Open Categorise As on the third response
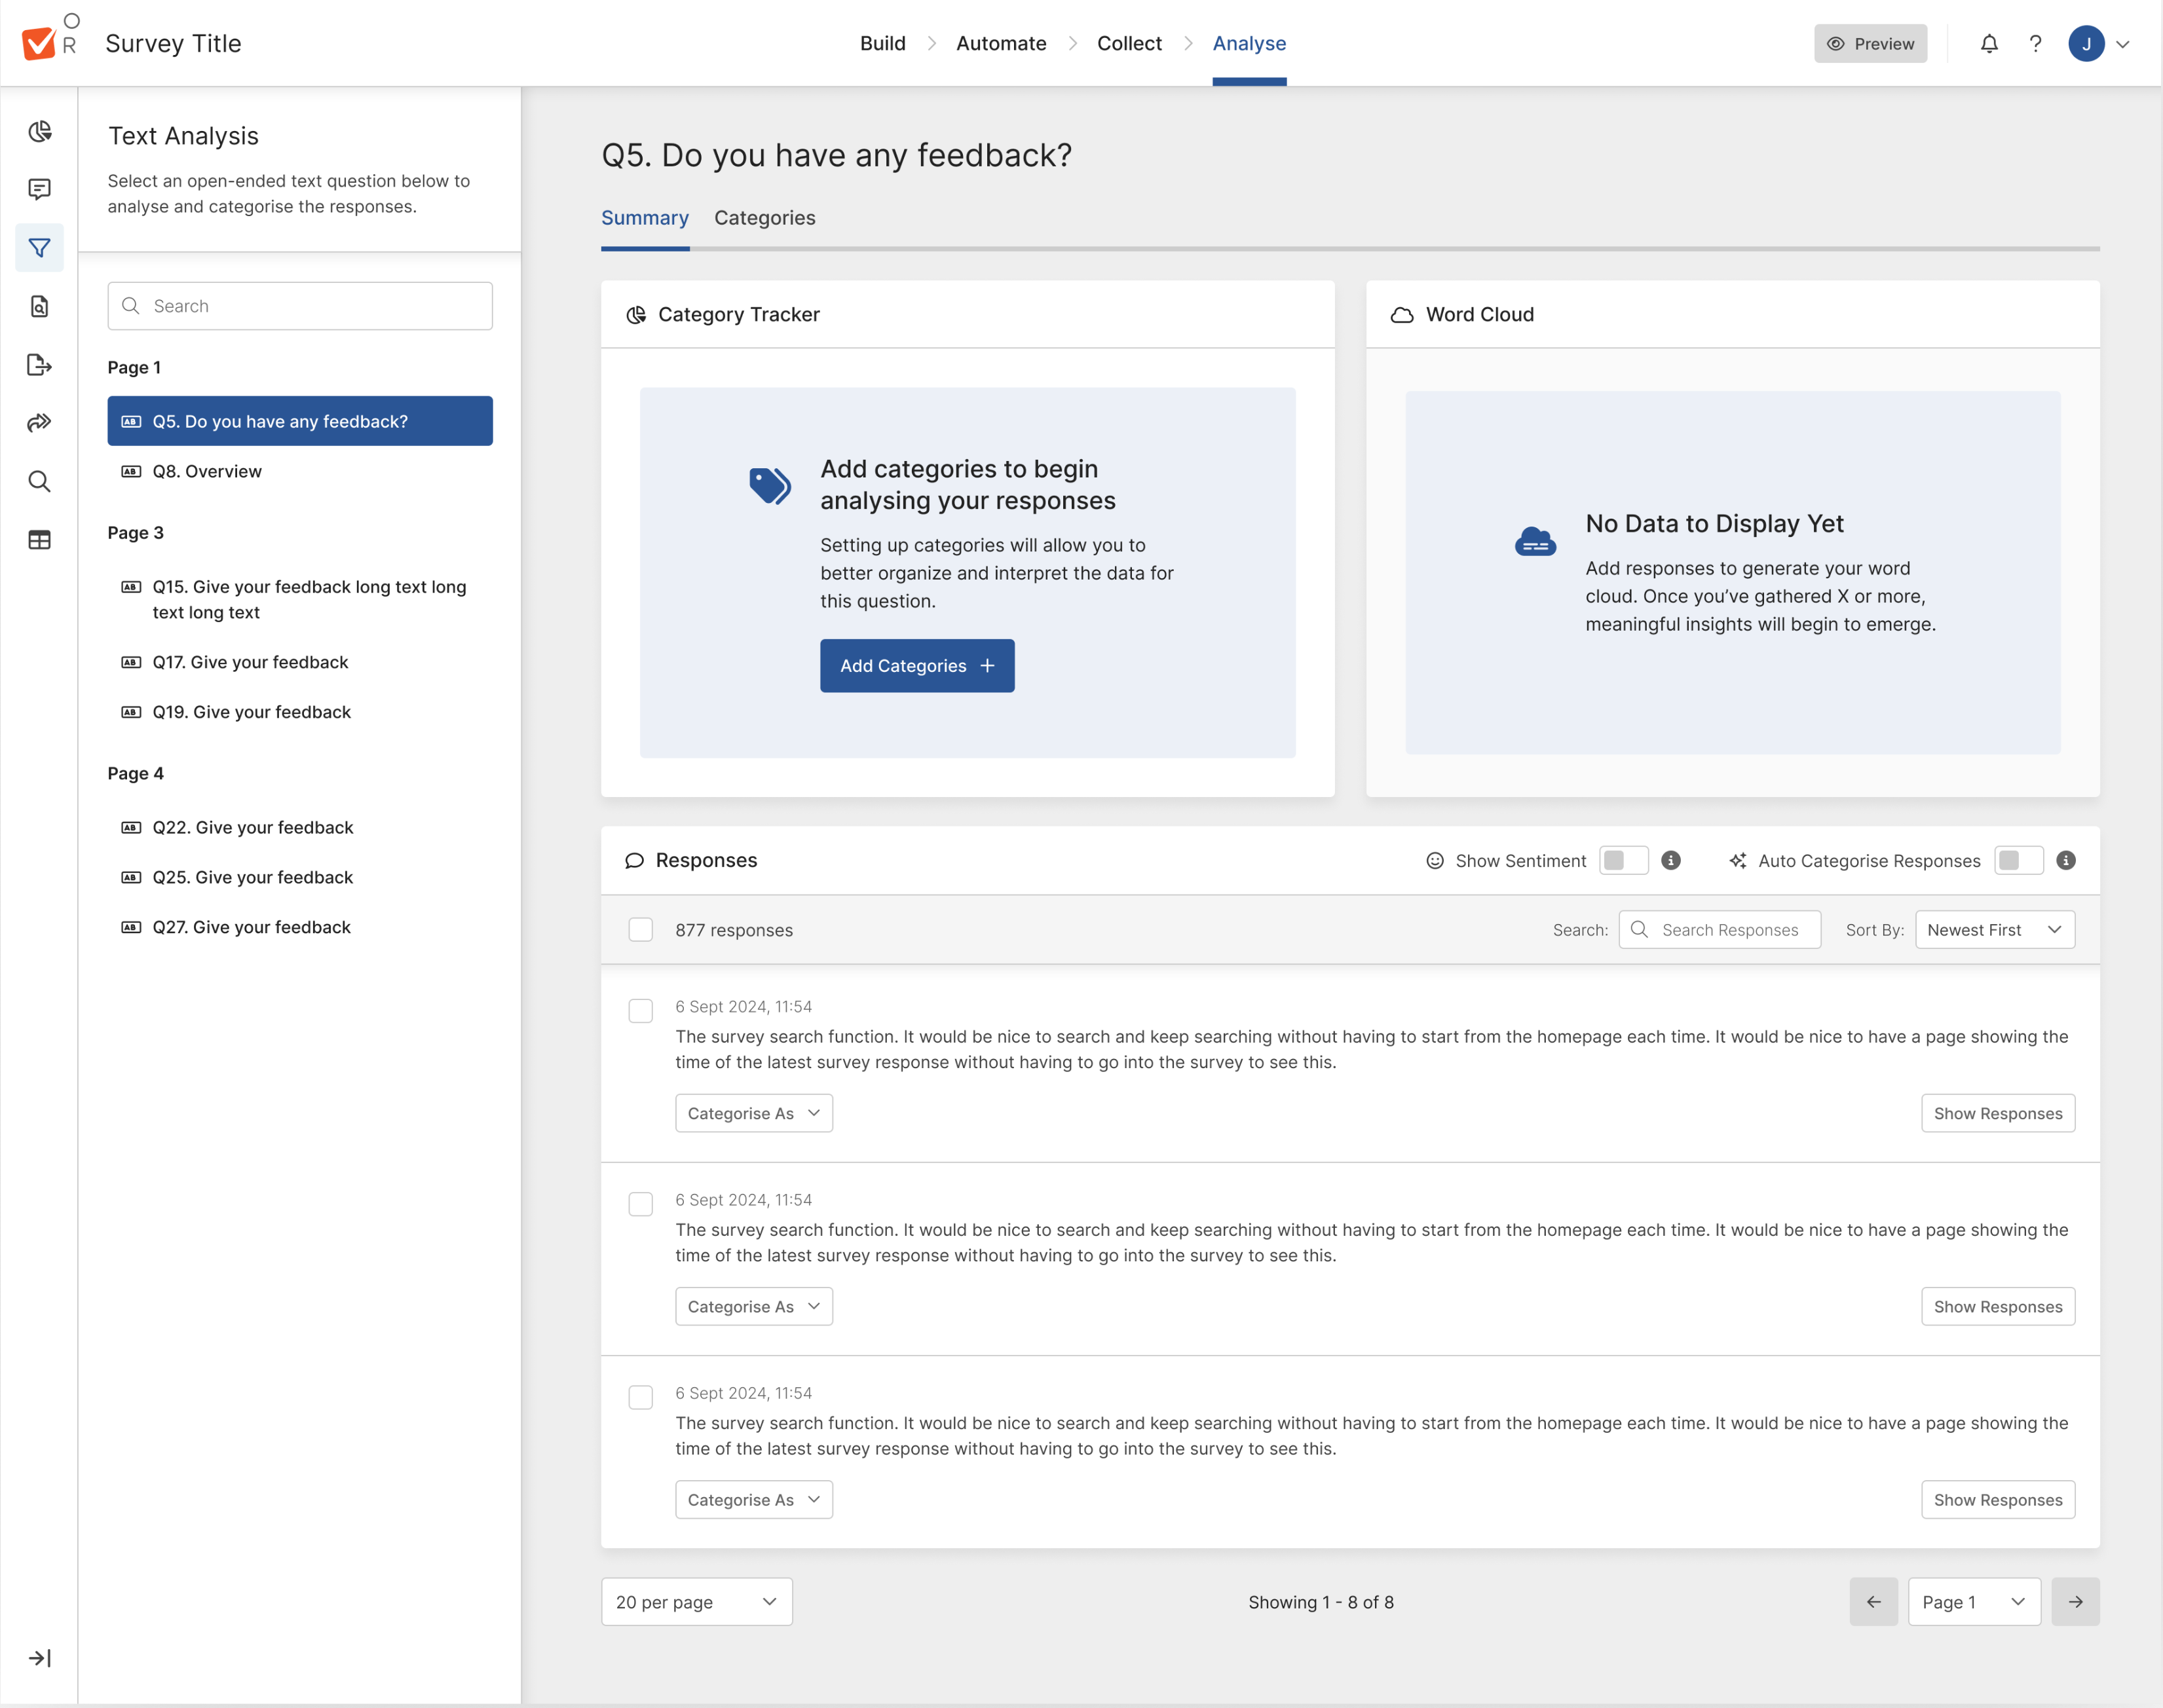2163x1708 pixels. click(754, 1499)
